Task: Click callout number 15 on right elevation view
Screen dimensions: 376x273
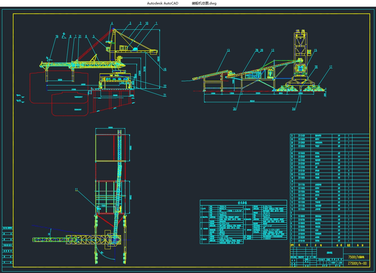Action: point(315,50)
